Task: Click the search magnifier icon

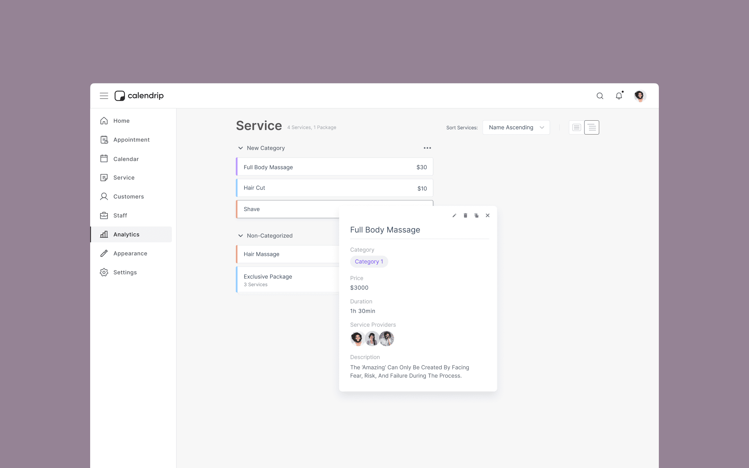Action: [600, 96]
